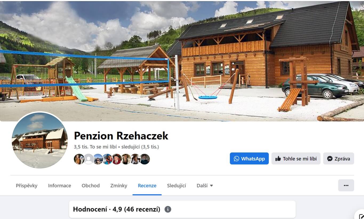Image resolution: width=364 pixels, height=219 pixels.
Task: Select the Zmínky tab
Action: (119, 186)
